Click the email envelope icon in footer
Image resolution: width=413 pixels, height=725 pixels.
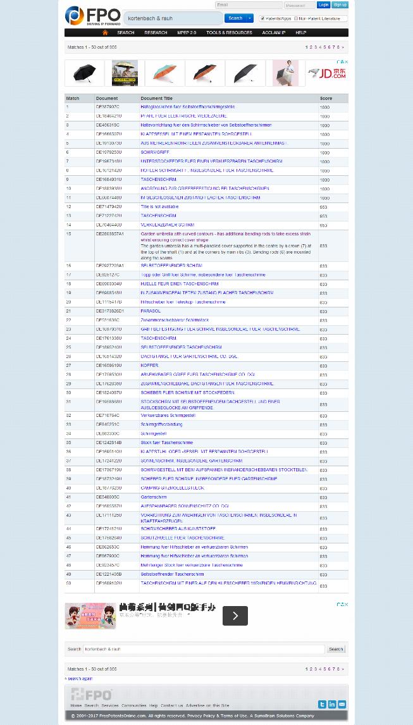[342, 704]
